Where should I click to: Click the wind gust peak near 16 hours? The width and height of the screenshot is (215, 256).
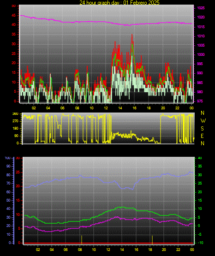point(132,35)
